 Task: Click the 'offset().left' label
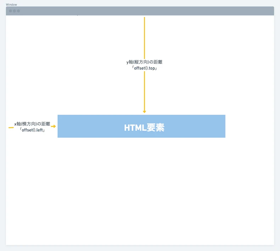coord(32,130)
